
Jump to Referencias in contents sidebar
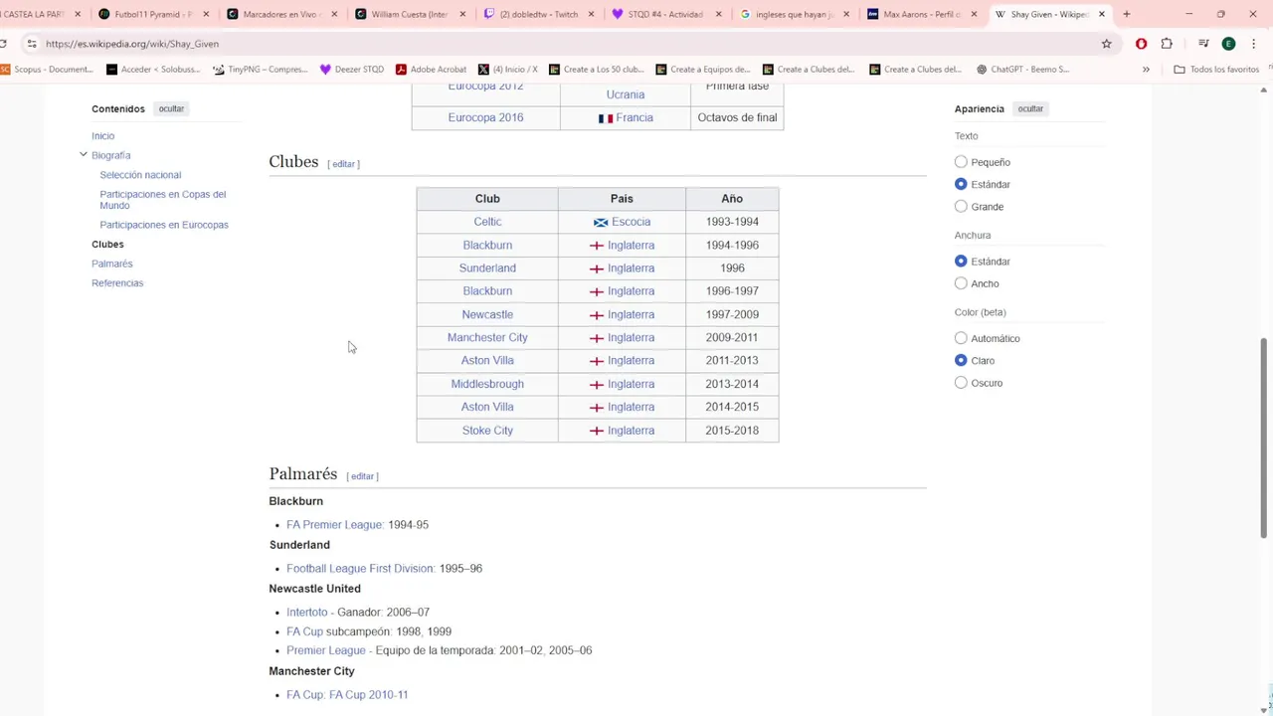117,283
